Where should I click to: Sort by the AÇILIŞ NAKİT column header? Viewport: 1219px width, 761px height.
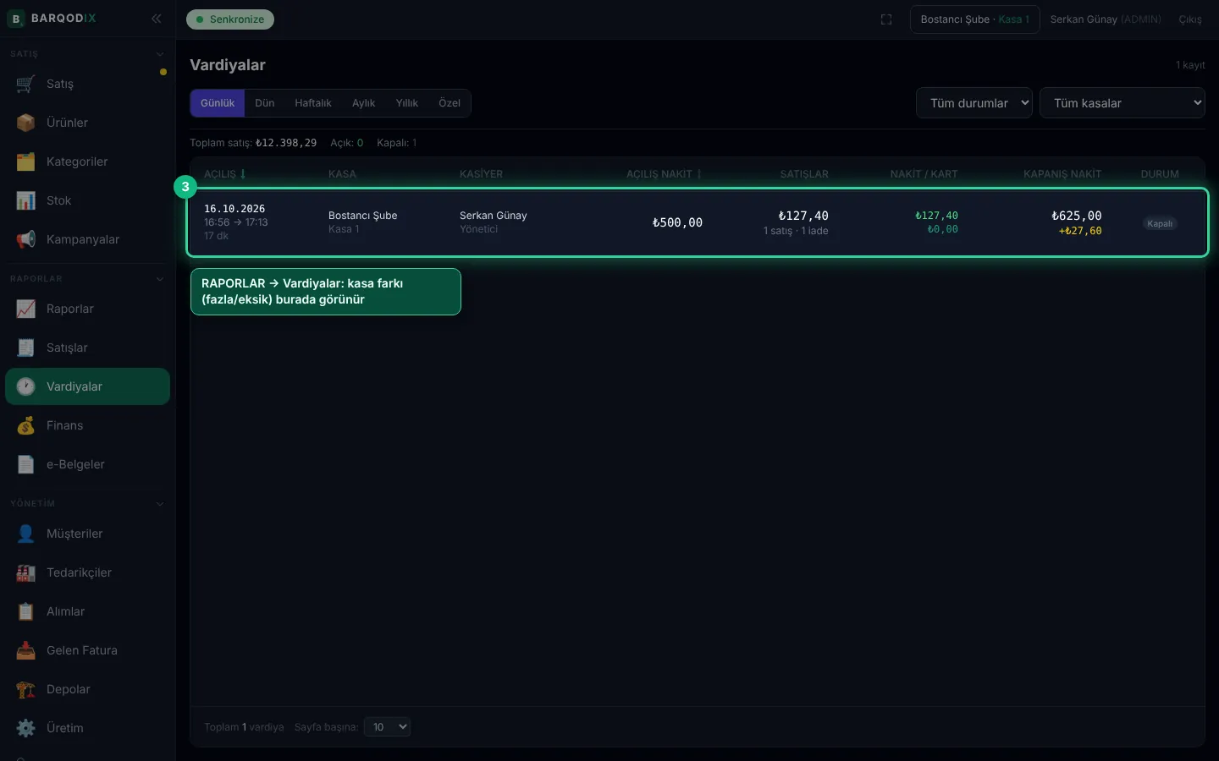click(x=664, y=174)
